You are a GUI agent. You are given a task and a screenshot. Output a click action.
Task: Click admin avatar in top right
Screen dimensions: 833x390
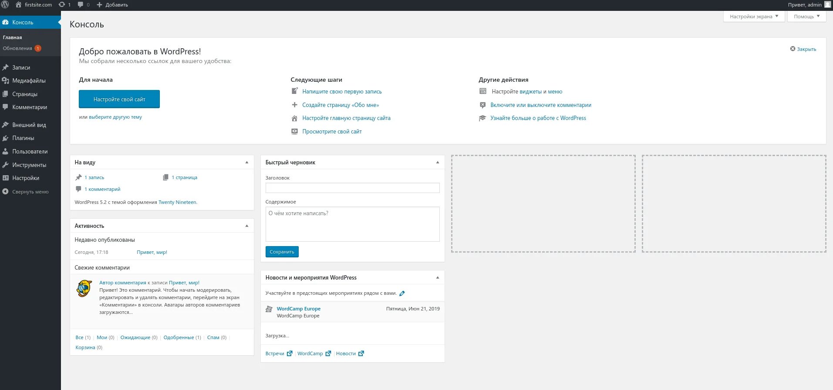[x=828, y=5]
